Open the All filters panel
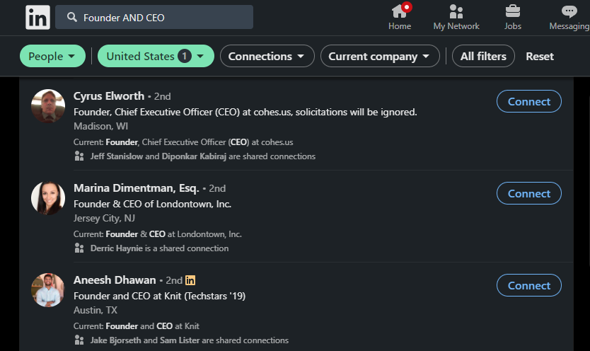 [x=483, y=56]
